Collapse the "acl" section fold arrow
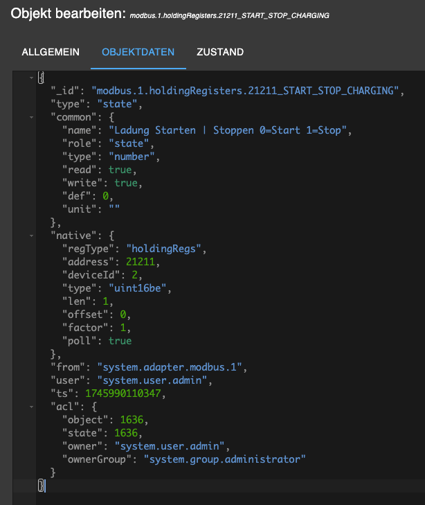 click(32, 406)
